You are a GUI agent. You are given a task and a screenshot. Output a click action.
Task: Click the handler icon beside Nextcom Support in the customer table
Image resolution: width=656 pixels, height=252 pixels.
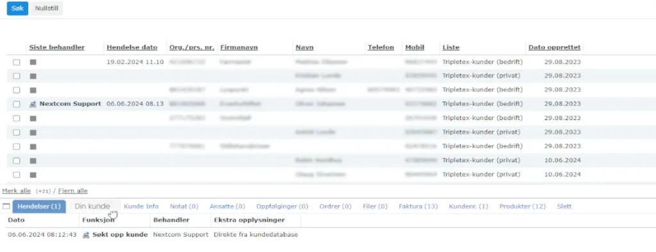click(33, 105)
